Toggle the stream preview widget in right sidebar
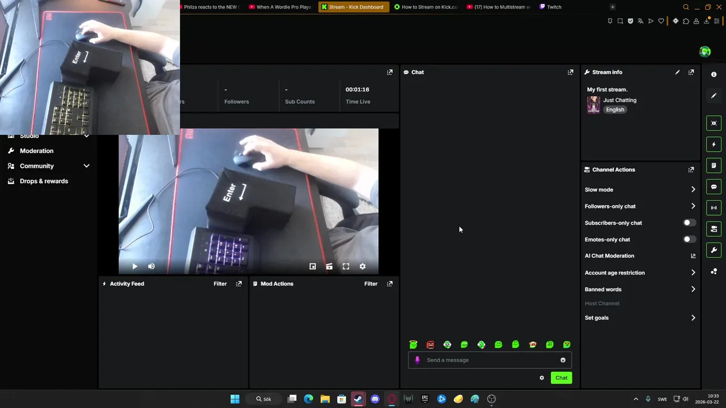726x408 pixels. (x=714, y=123)
